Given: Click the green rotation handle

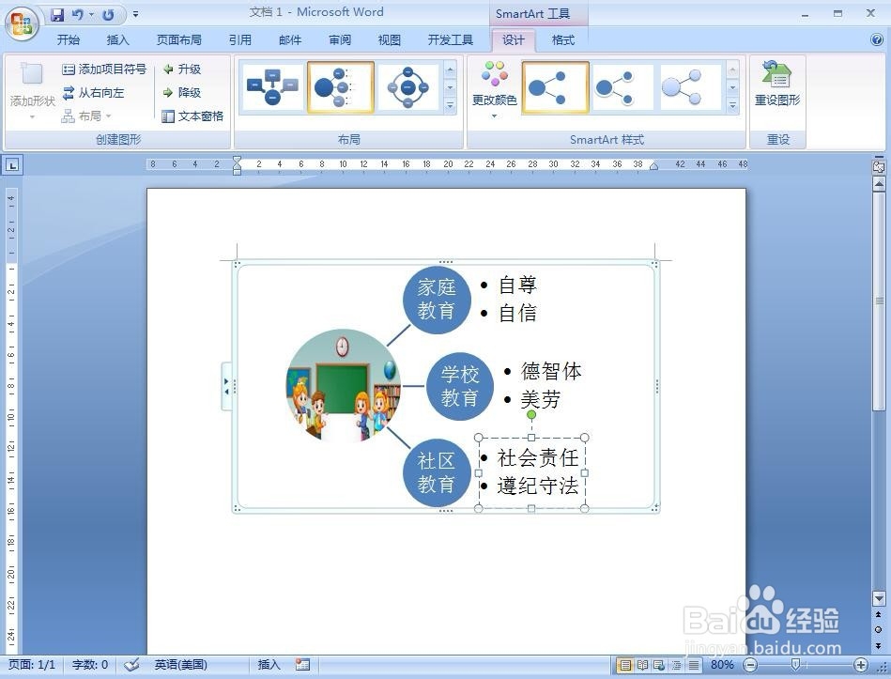Looking at the screenshot, I should [531, 415].
